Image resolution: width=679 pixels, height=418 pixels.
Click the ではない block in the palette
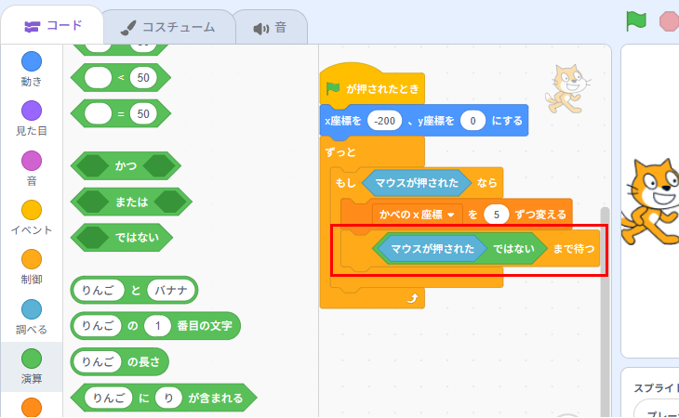pyautogui.click(x=136, y=237)
